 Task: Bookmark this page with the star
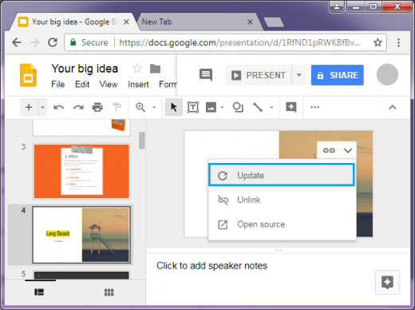tap(377, 42)
